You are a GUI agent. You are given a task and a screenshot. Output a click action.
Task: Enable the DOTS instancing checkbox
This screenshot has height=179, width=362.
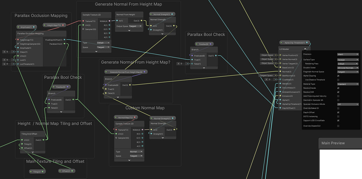(x=338, y=116)
